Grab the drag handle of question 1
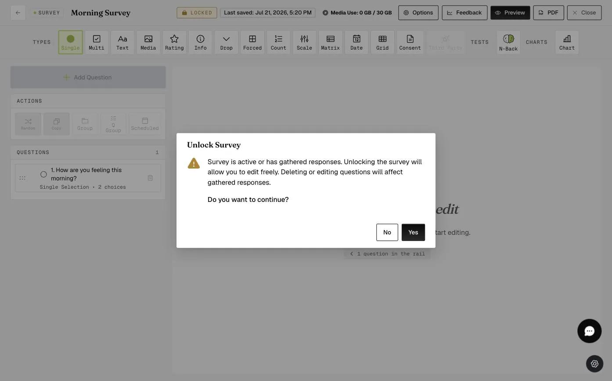The height and width of the screenshot is (381, 612). click(22, 178)
